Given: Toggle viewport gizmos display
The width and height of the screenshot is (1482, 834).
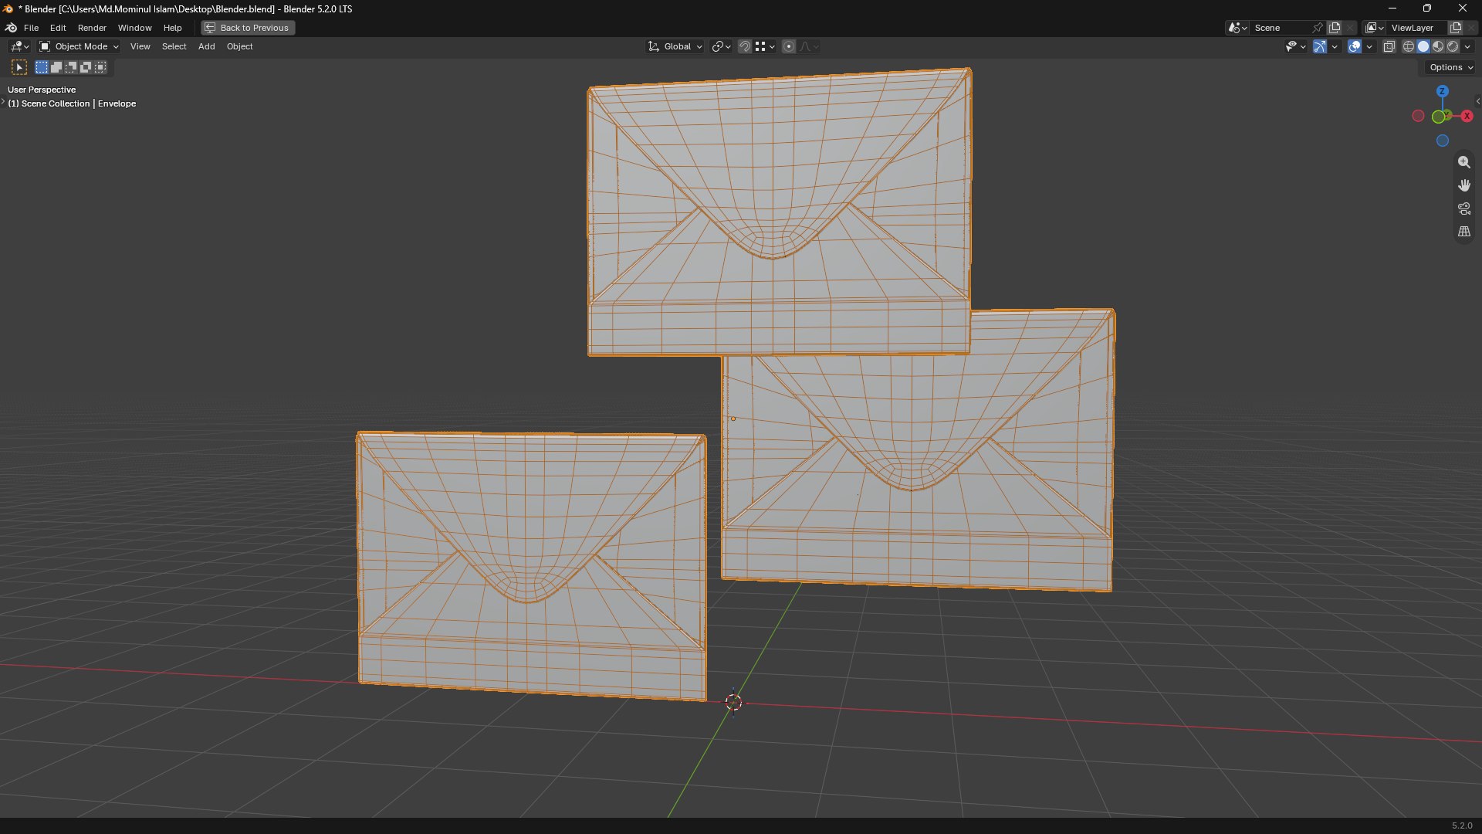Looking at the screenshot, I should tap(1320, 46).
